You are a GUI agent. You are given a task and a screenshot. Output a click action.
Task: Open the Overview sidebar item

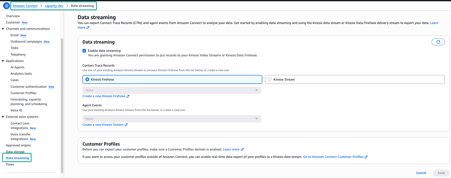[x=13, y=16]
